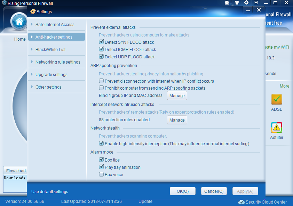Screen dimensions: 293x206
Task: Expand arrow beside Networking rule settings
Action: [32, 62]
